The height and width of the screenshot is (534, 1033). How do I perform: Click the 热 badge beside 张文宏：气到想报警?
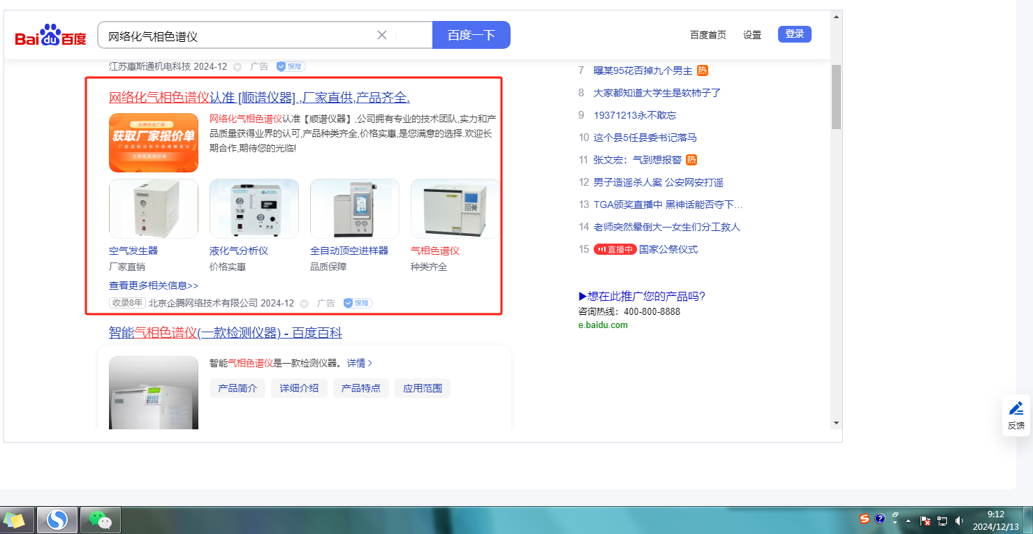[x=691, y=160]
